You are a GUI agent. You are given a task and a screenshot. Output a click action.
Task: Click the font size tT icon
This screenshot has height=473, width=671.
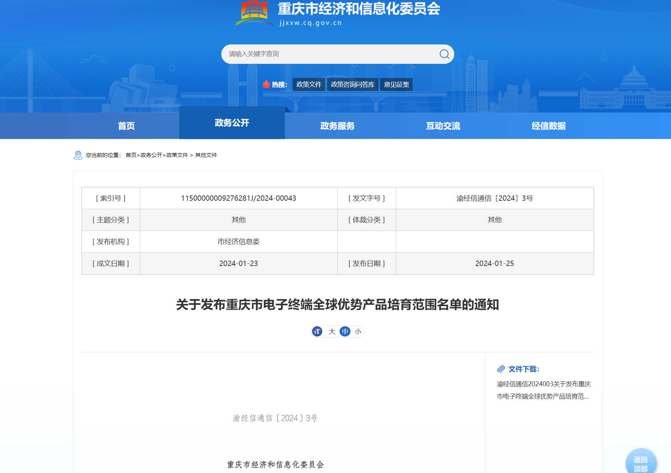[x=317, y=332]
